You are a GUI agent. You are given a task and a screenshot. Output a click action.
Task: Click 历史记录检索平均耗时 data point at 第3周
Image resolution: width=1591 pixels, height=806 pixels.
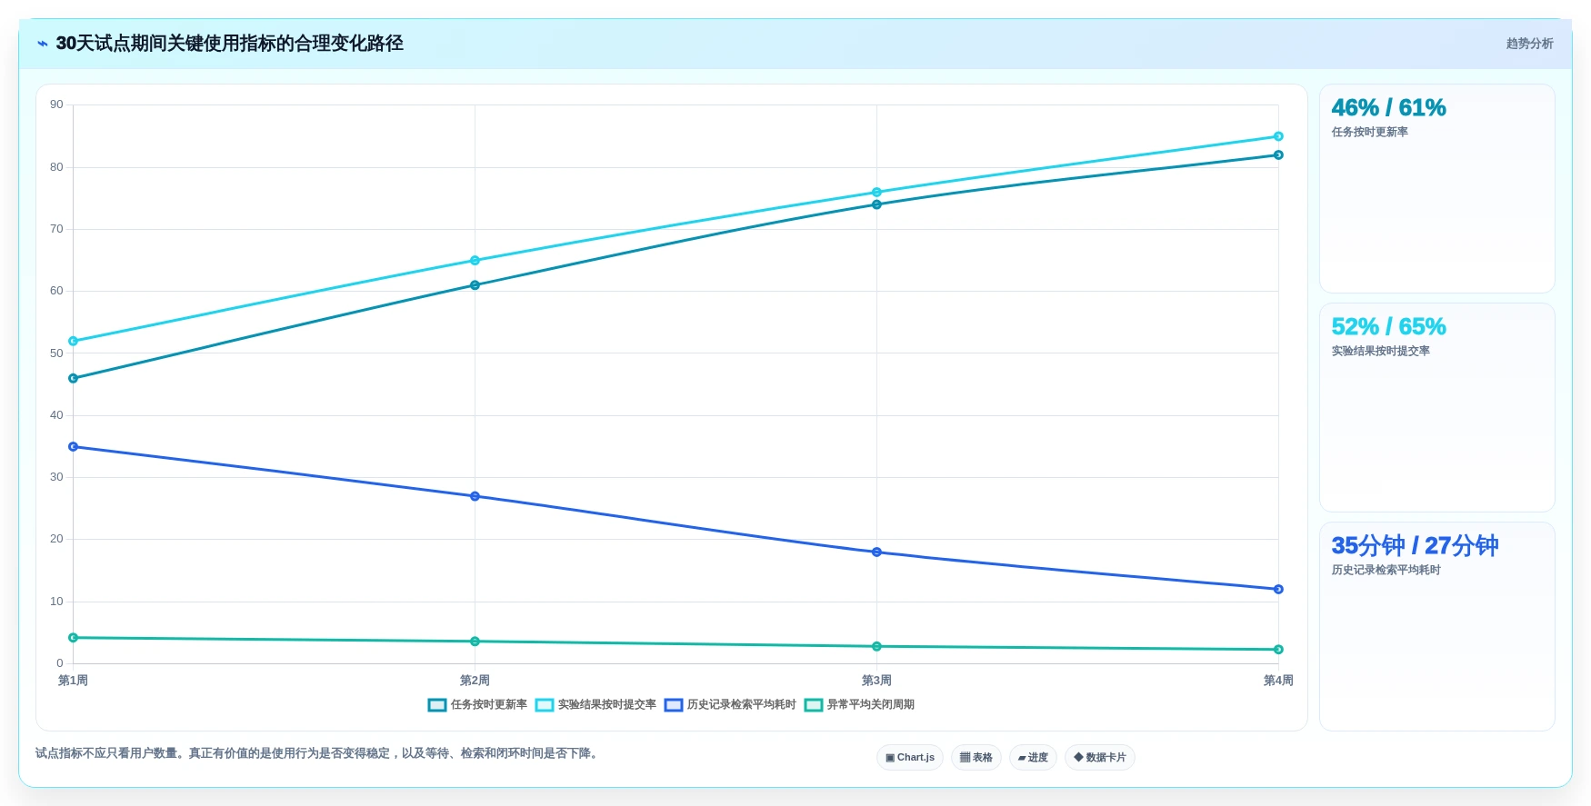[x=876, y=552]
